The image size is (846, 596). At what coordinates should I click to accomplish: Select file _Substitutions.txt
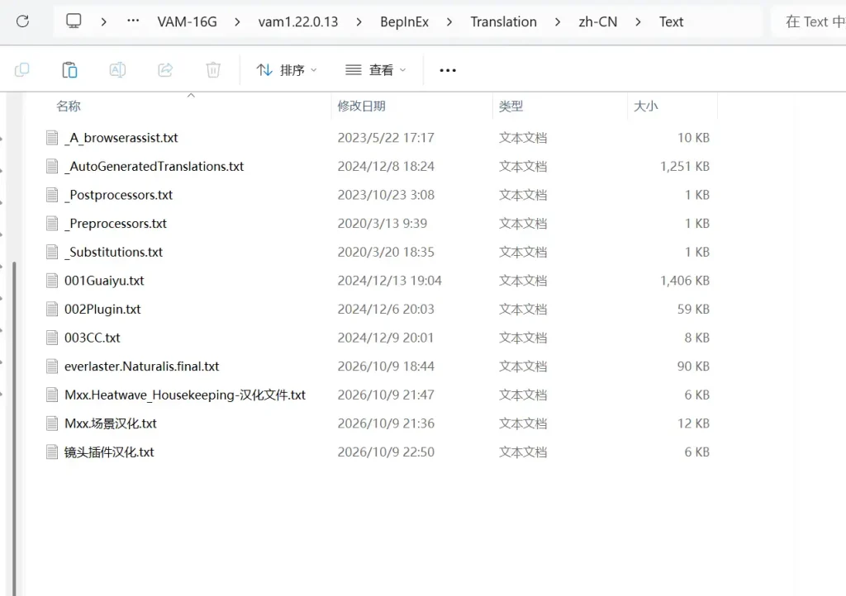pos(113,253)
